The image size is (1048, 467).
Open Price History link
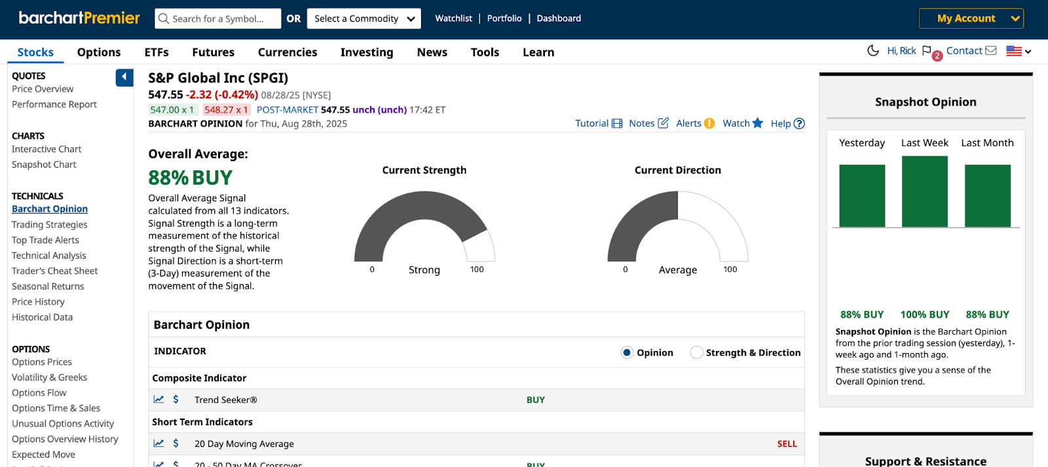pyautogui.click(x=38, y=301)
